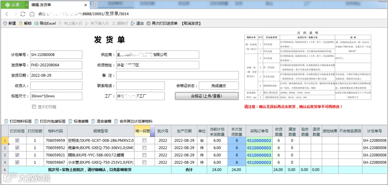Click the 物料代码 column header
The image size is (388, 185).
[55, 131]
